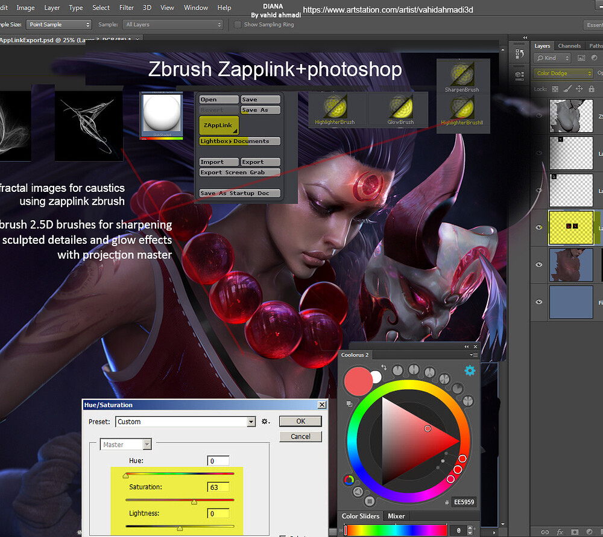Toggle visibility of the gray sculpt layer
The height and width of the screenshot is (537, 603).
pyautogui.click(x=539, y=115)
